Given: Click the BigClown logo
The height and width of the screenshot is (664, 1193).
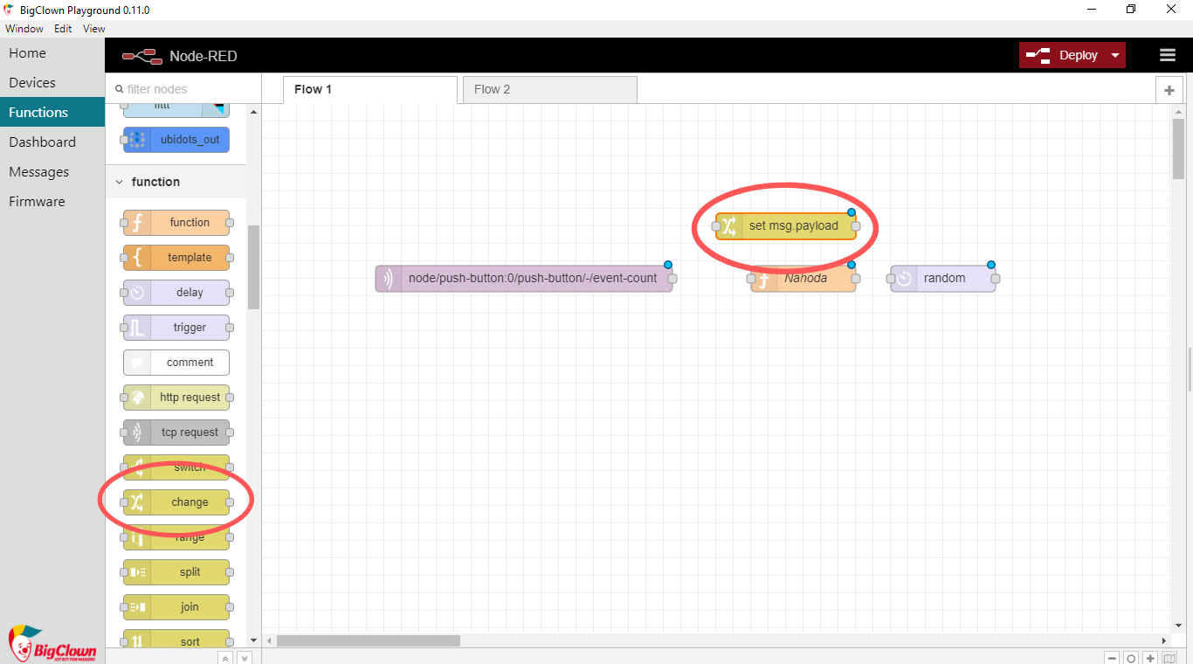Looking at the screenshot, I should [52, 644].
